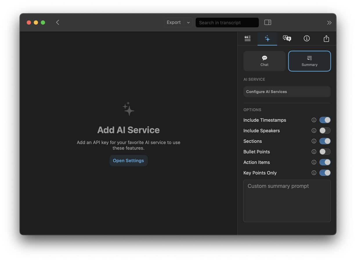Expand the Export dropdown arrow
356x261 pixels.
point(188,22)
